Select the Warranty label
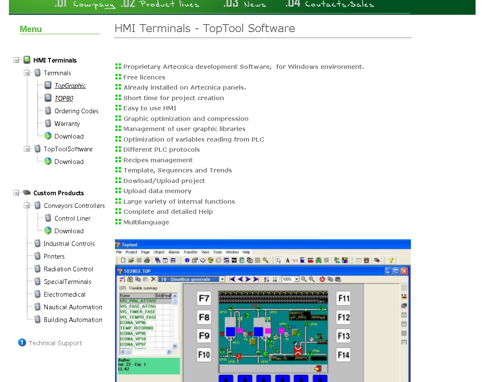487x382 pixels. tap(67, 124)
